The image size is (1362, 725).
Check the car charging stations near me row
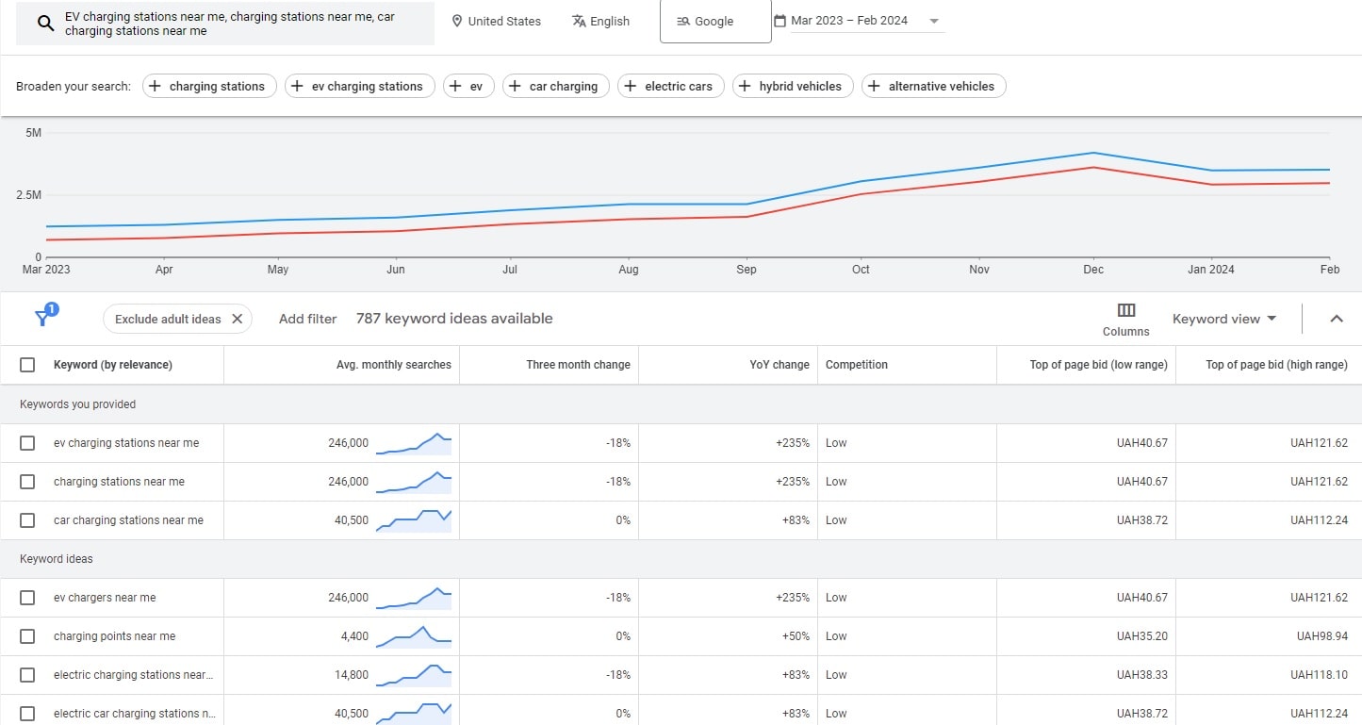click(x=27, y=520)
